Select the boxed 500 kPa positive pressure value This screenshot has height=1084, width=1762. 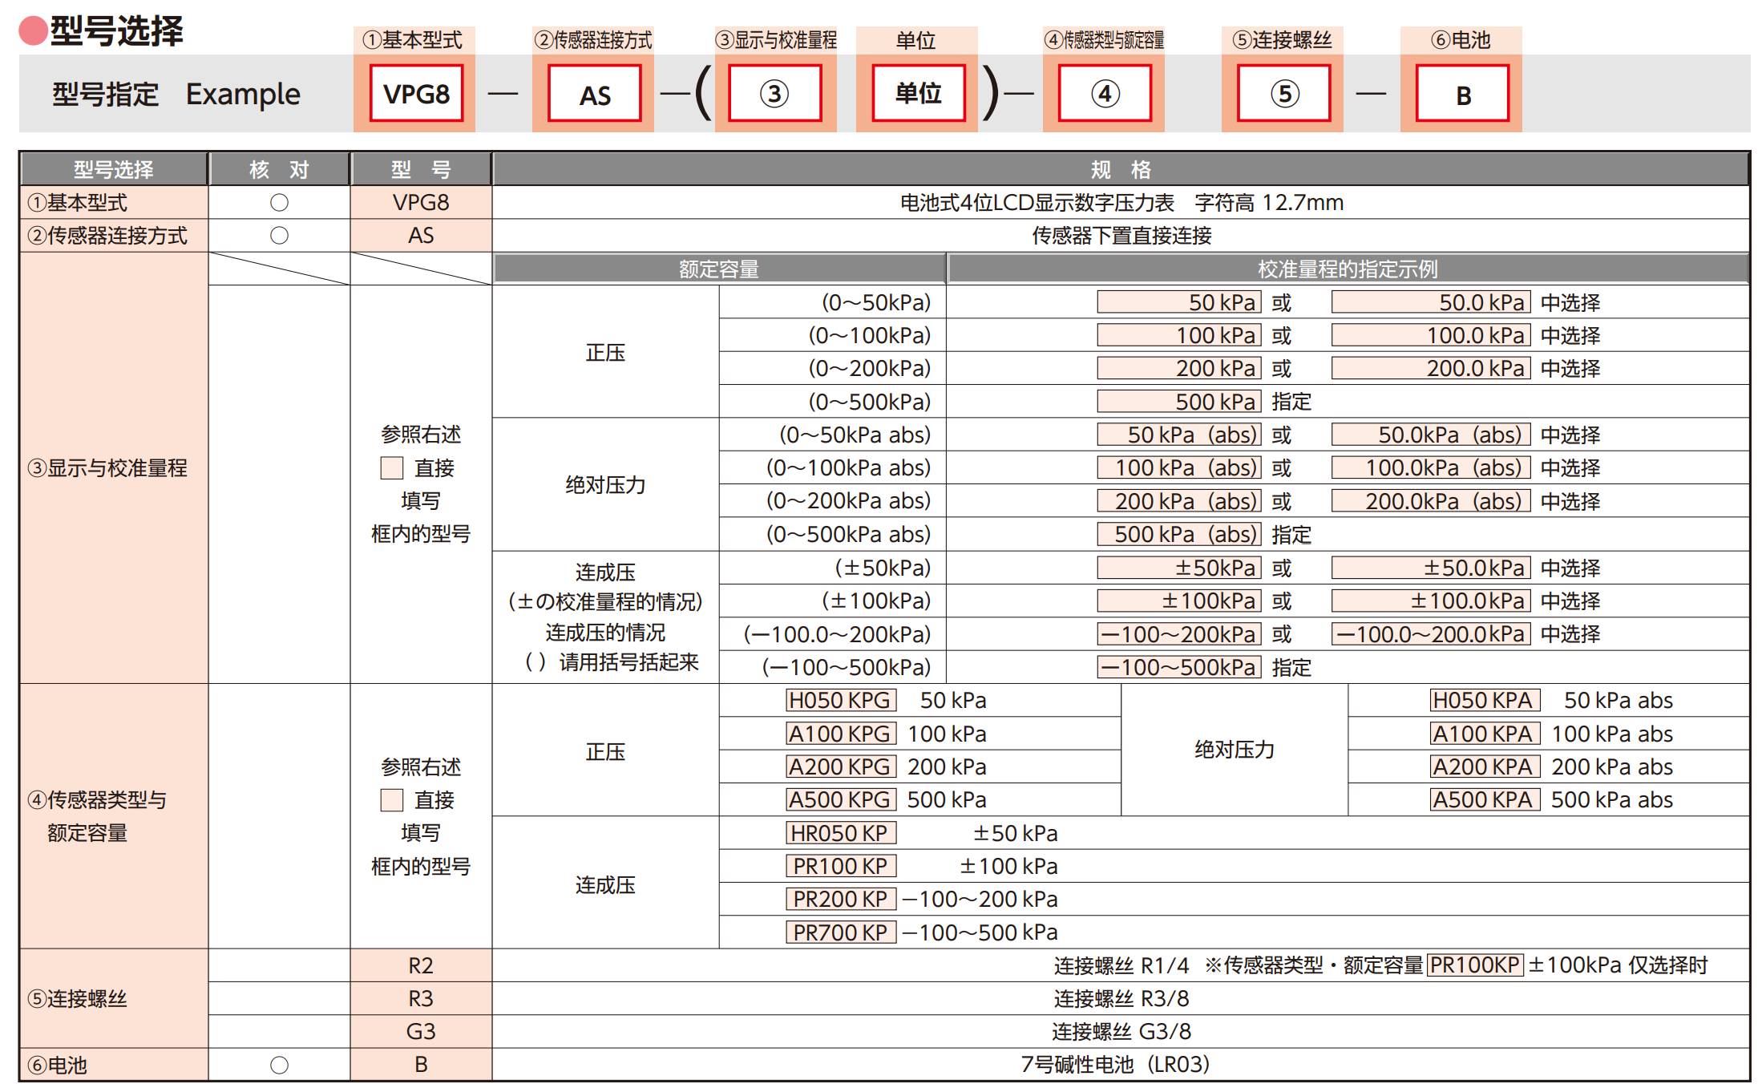[x=1179, y=402]
